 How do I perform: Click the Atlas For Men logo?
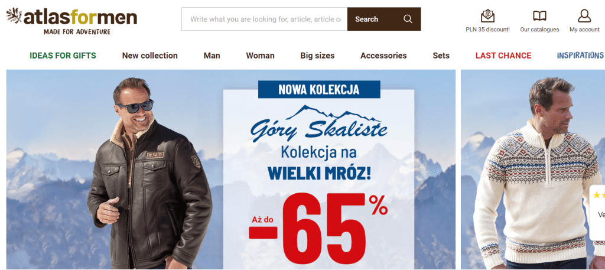pyautogui.click(x=71, y=21)
